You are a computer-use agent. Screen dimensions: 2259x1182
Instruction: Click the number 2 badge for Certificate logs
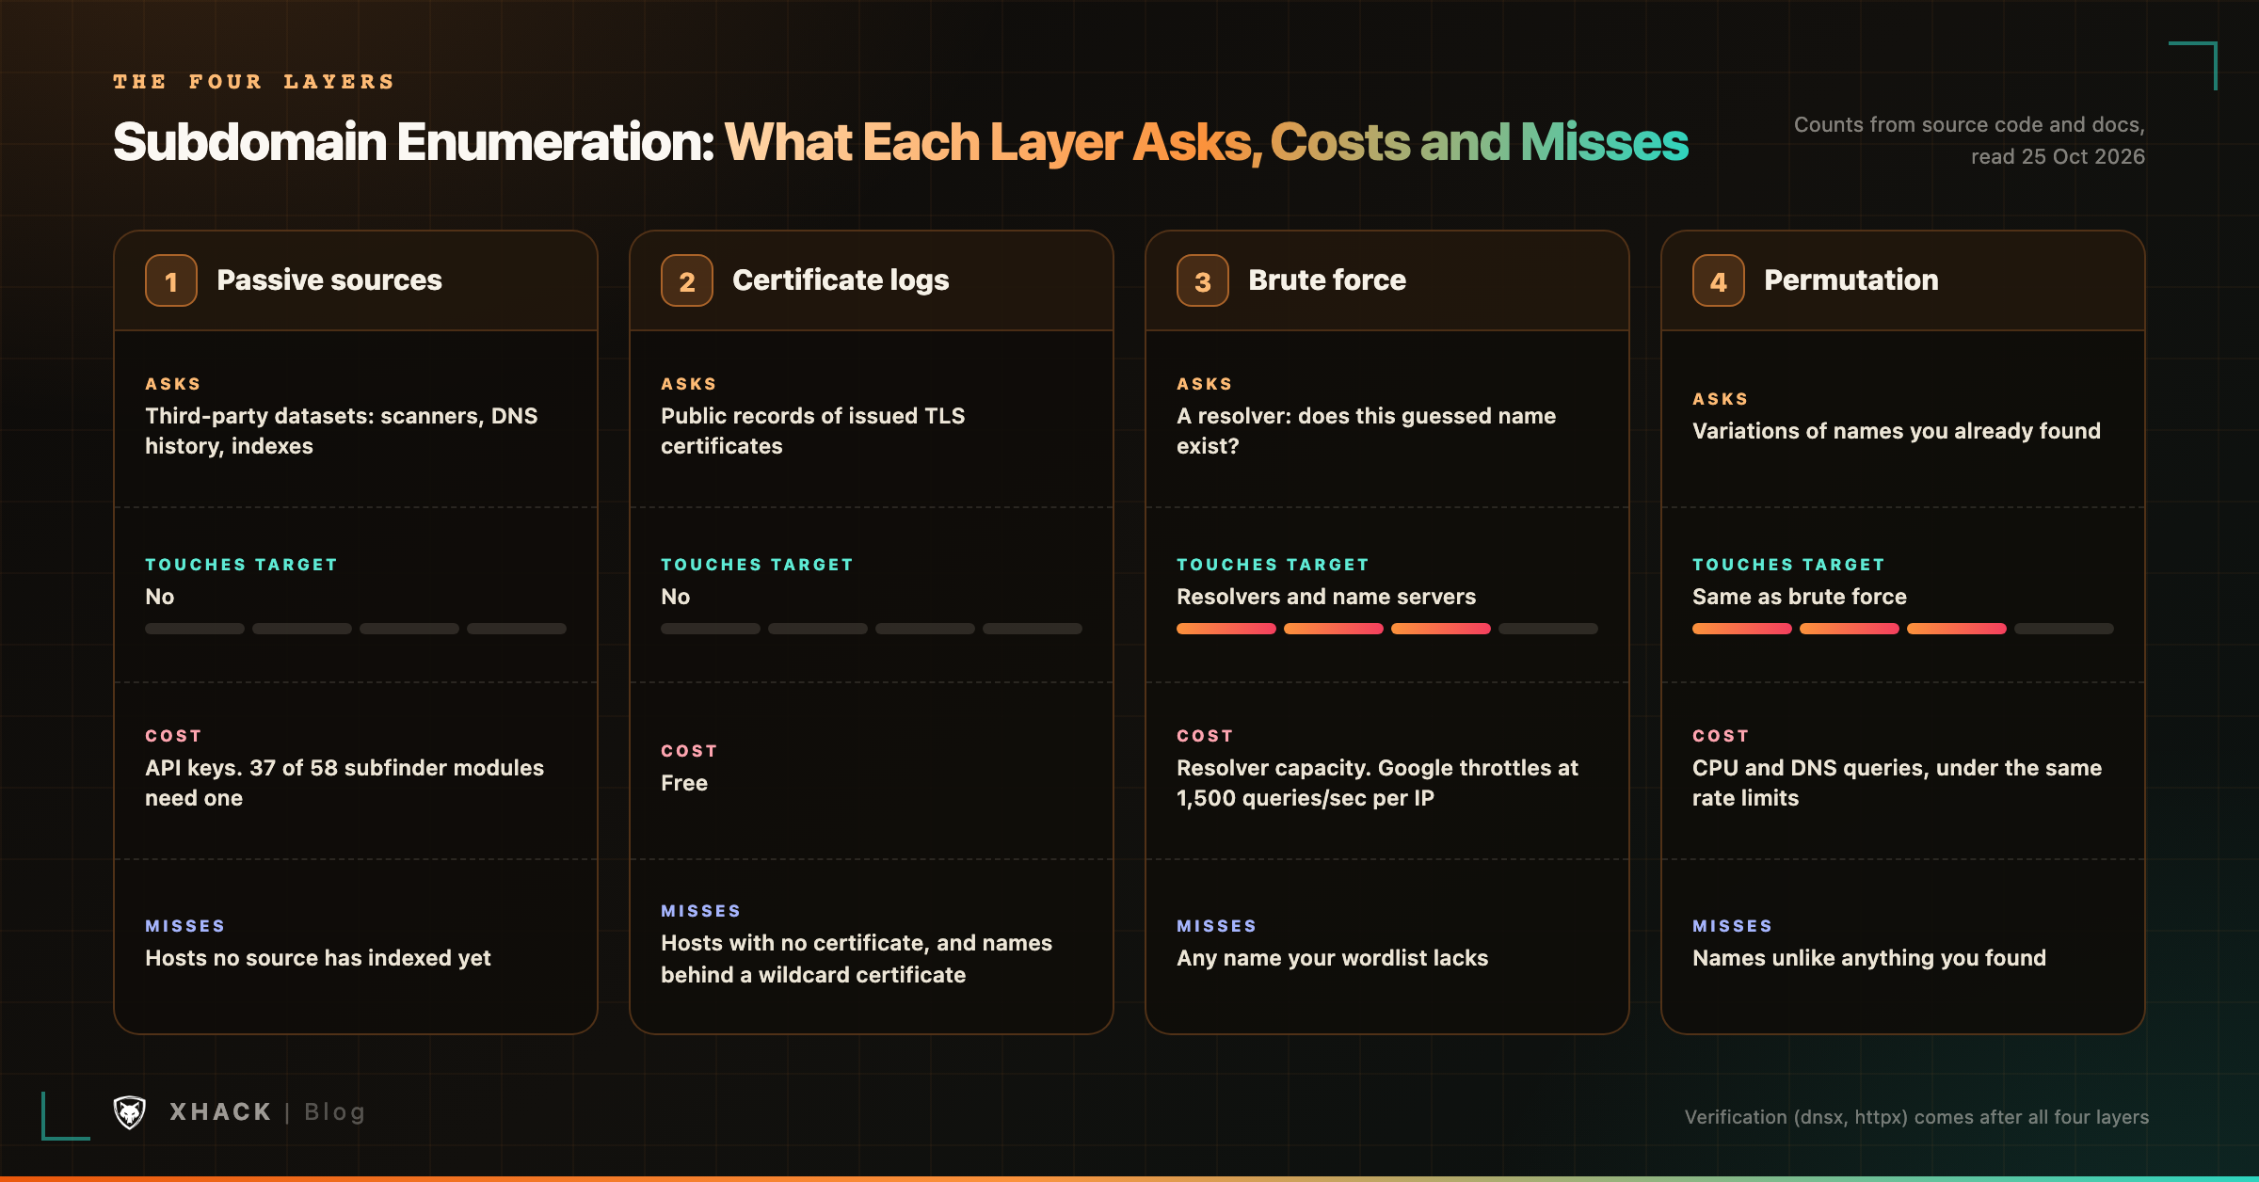[x=687, y=280]
